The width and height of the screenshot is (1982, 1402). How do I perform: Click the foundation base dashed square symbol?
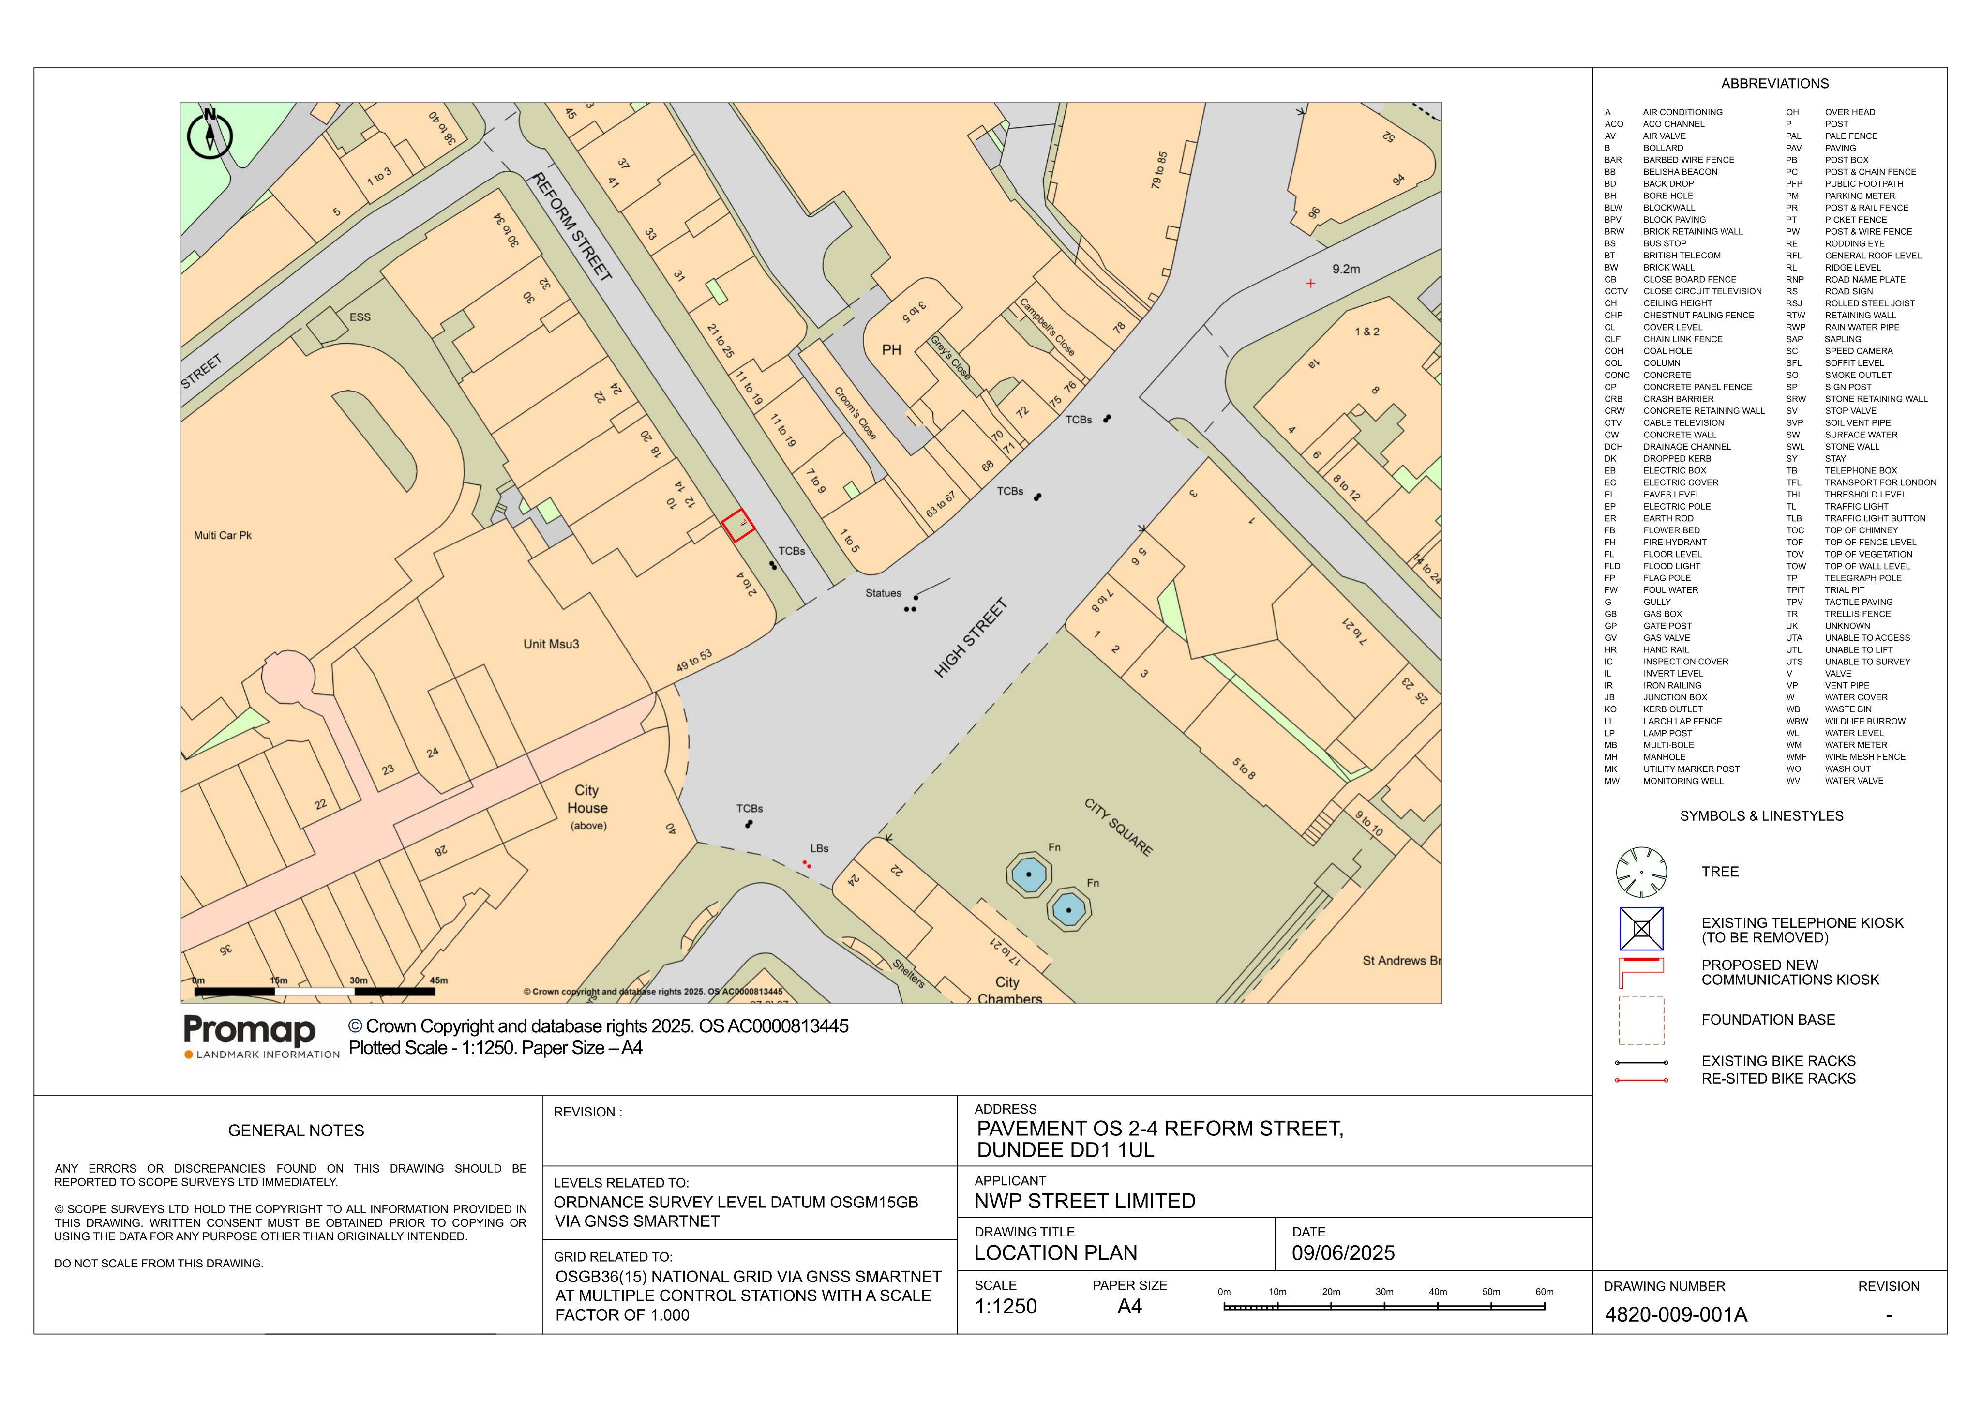pos(1641,1021)
